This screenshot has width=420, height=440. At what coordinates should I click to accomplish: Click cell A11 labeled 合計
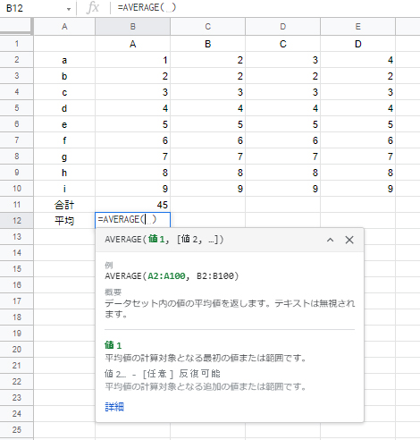point(64,205)
